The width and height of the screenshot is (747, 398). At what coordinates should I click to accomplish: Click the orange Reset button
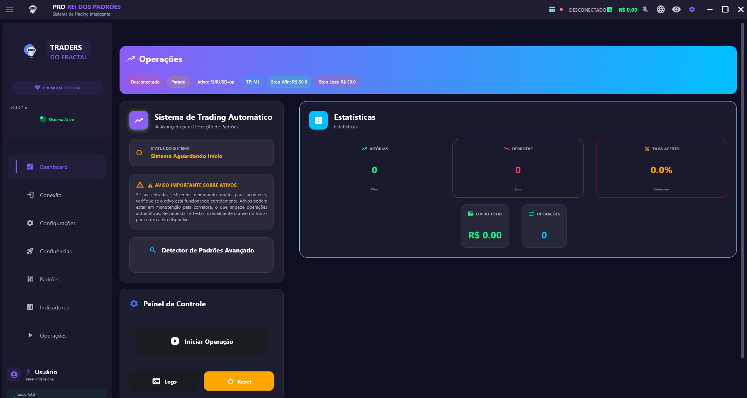[239, 381]
